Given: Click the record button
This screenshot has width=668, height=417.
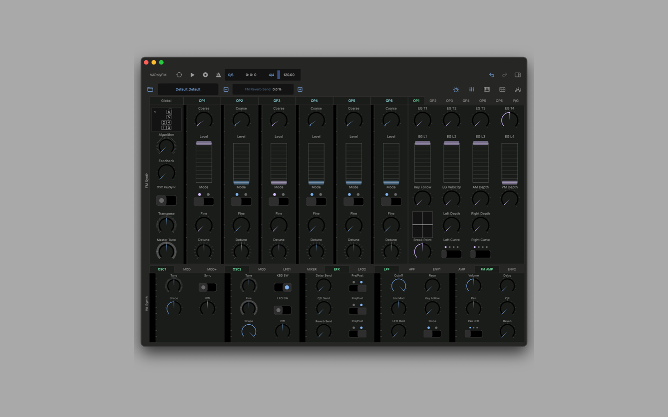Looking at the screenshot, I should (206, 75).
